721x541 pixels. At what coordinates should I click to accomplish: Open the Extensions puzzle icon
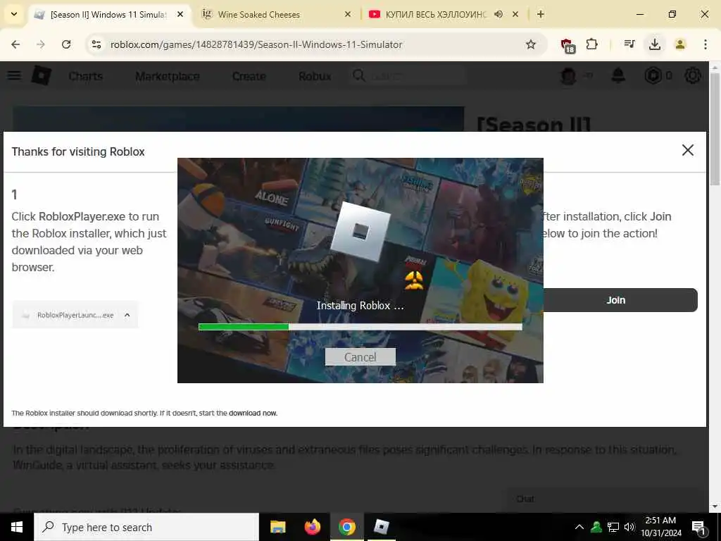591,44
